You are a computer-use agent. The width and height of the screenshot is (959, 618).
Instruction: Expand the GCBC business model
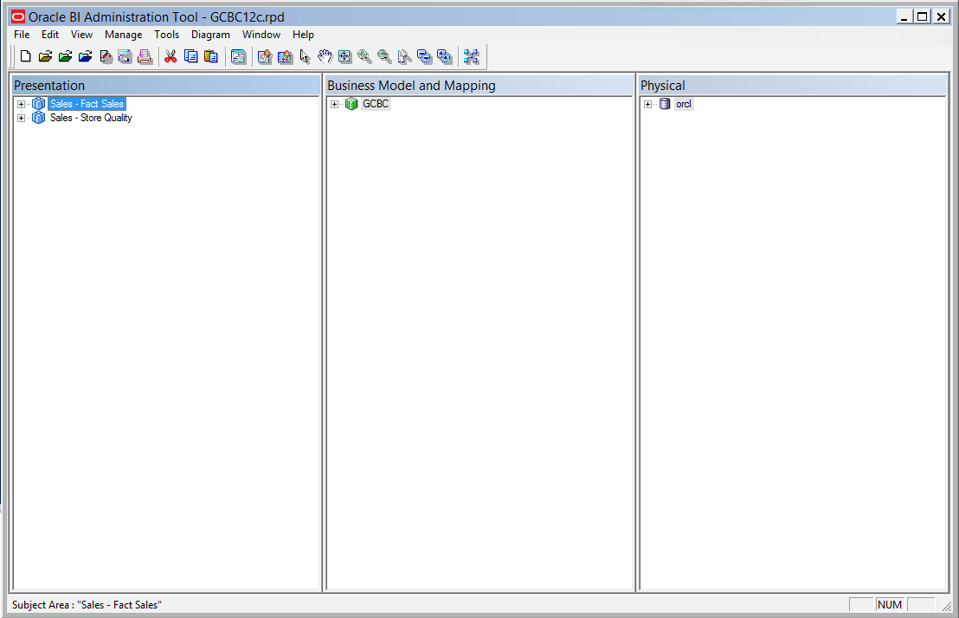[x=335, y=103]
